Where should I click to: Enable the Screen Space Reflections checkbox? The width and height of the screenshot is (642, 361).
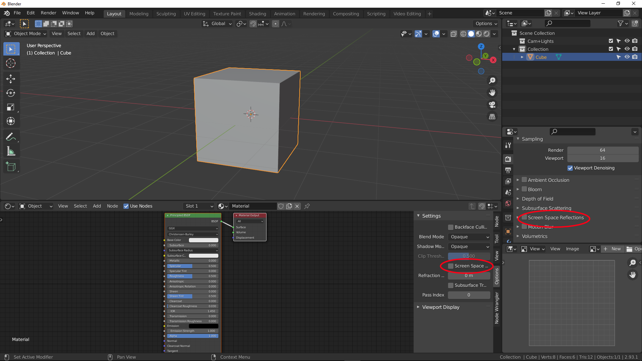coord(524,217)
